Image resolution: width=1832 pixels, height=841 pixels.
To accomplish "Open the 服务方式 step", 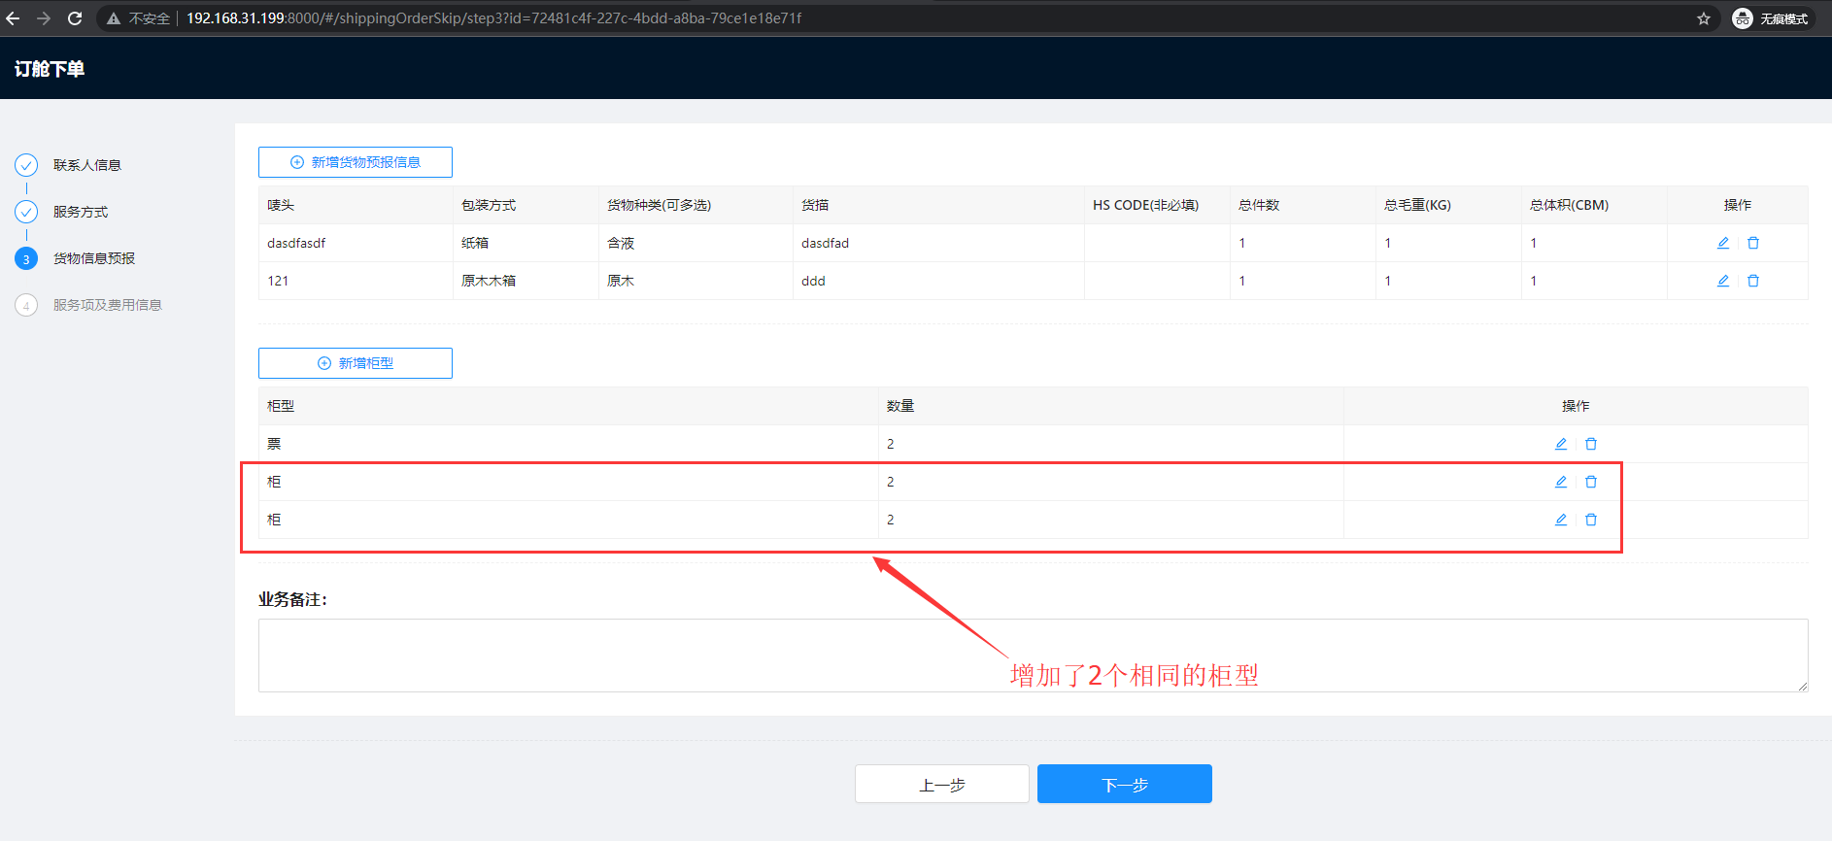I will point(80,212).
